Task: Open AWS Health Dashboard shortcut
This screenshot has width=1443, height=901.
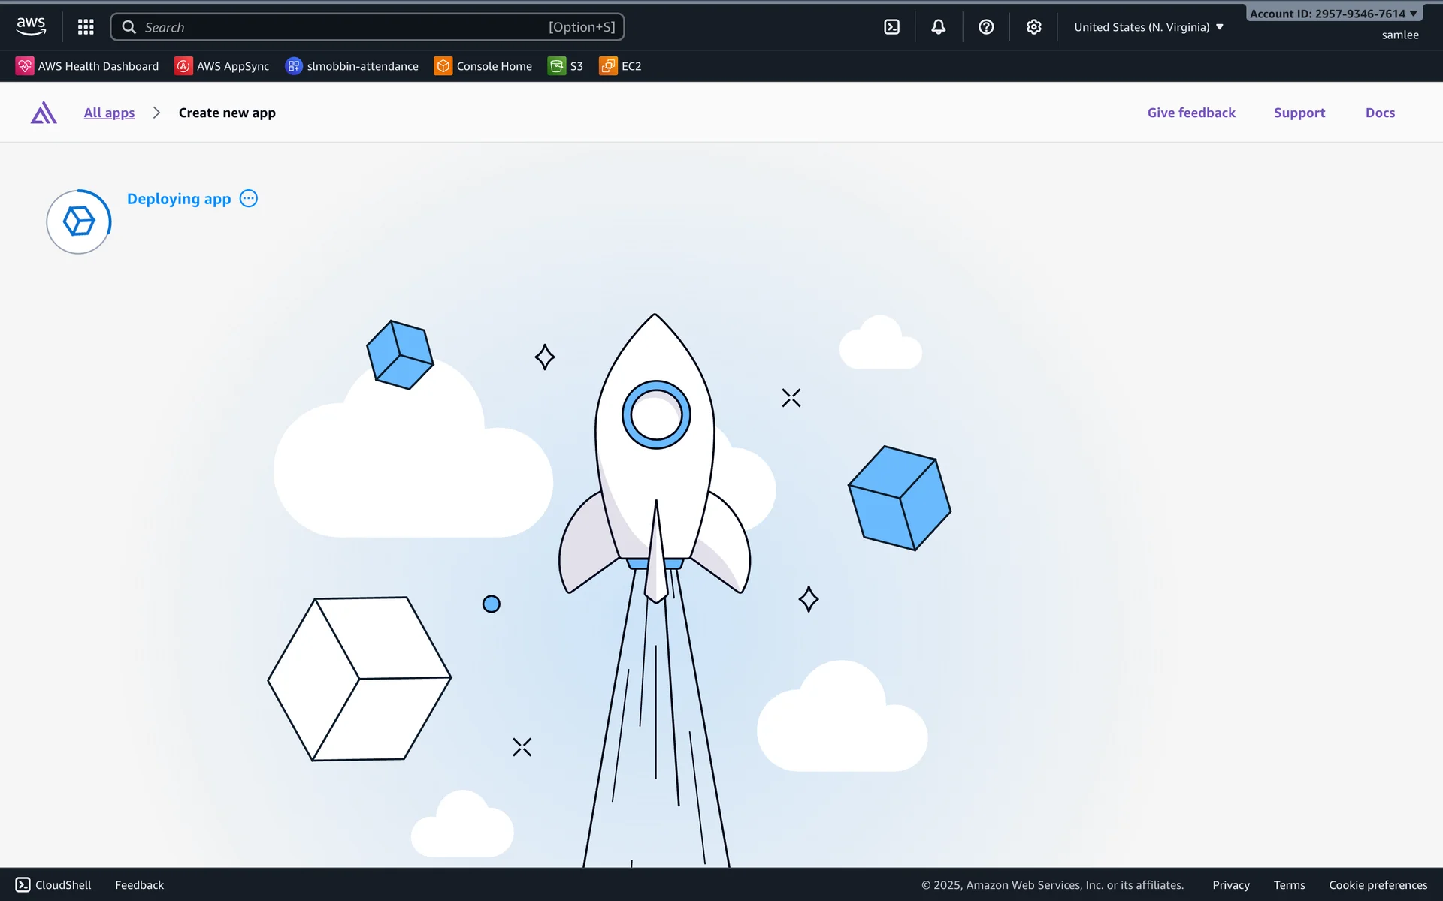Action: point(87,66)
